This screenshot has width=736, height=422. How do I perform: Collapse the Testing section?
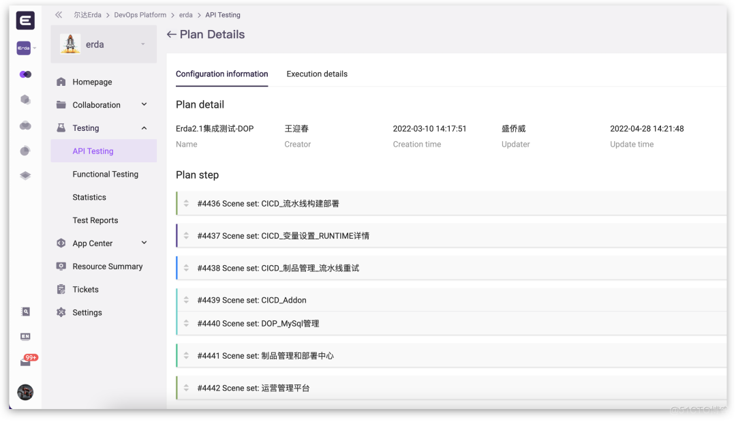143,127
